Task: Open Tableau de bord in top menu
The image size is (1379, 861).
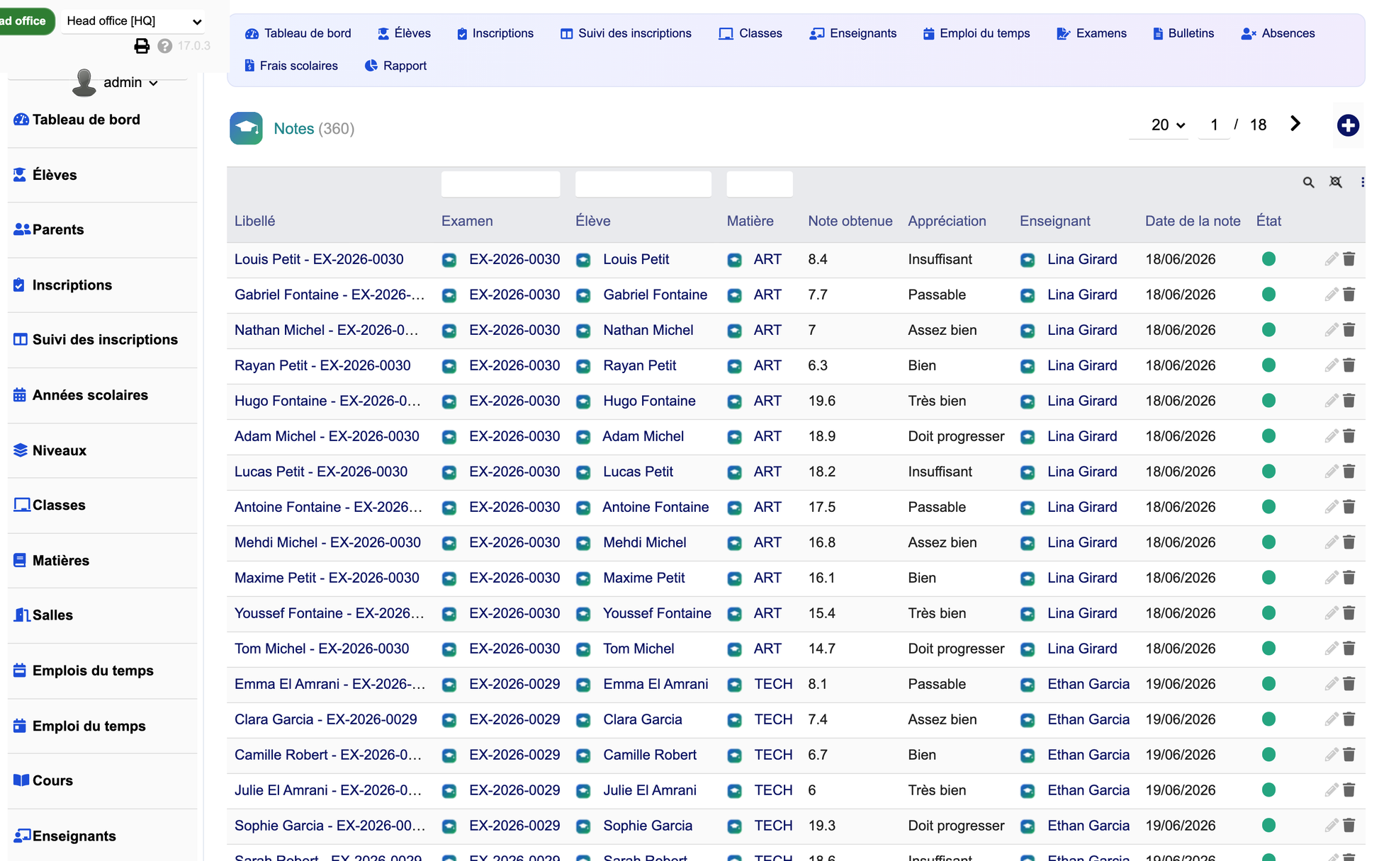Action: click(298, 33)
